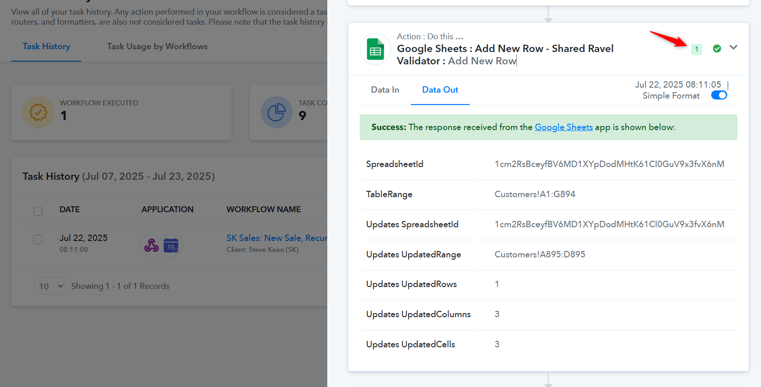
Task: Switch to the Data In tab
Action: tap(385, 90)
